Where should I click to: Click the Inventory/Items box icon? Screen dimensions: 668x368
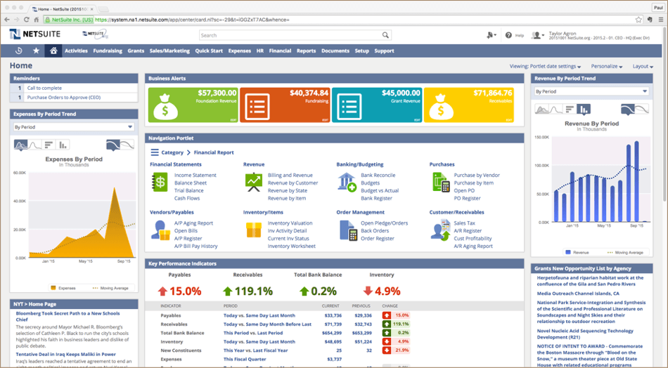253,230
